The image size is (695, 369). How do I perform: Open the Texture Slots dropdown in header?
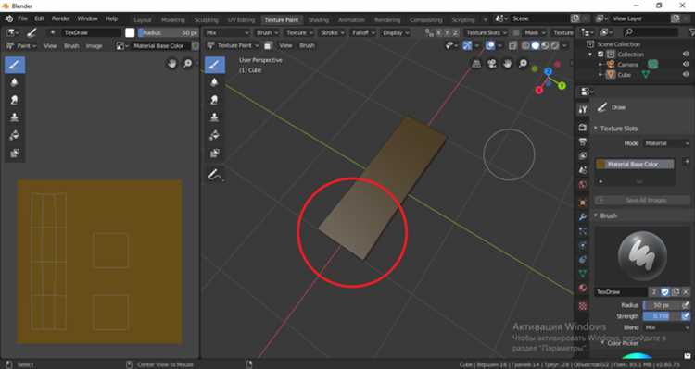click(x=486, y=32)
